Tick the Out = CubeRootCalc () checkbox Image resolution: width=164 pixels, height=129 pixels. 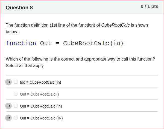coord(16,94)
